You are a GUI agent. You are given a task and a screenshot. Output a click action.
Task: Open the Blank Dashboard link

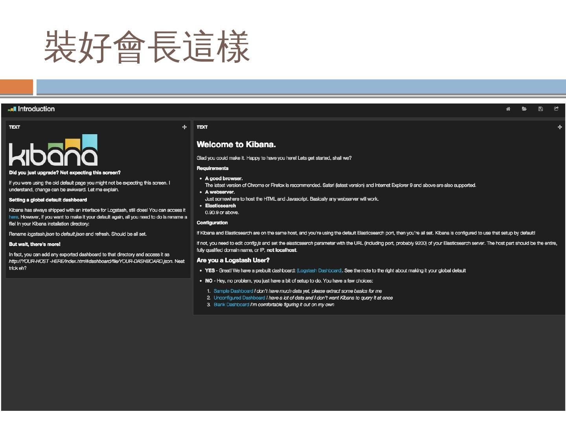click(232, 305)
